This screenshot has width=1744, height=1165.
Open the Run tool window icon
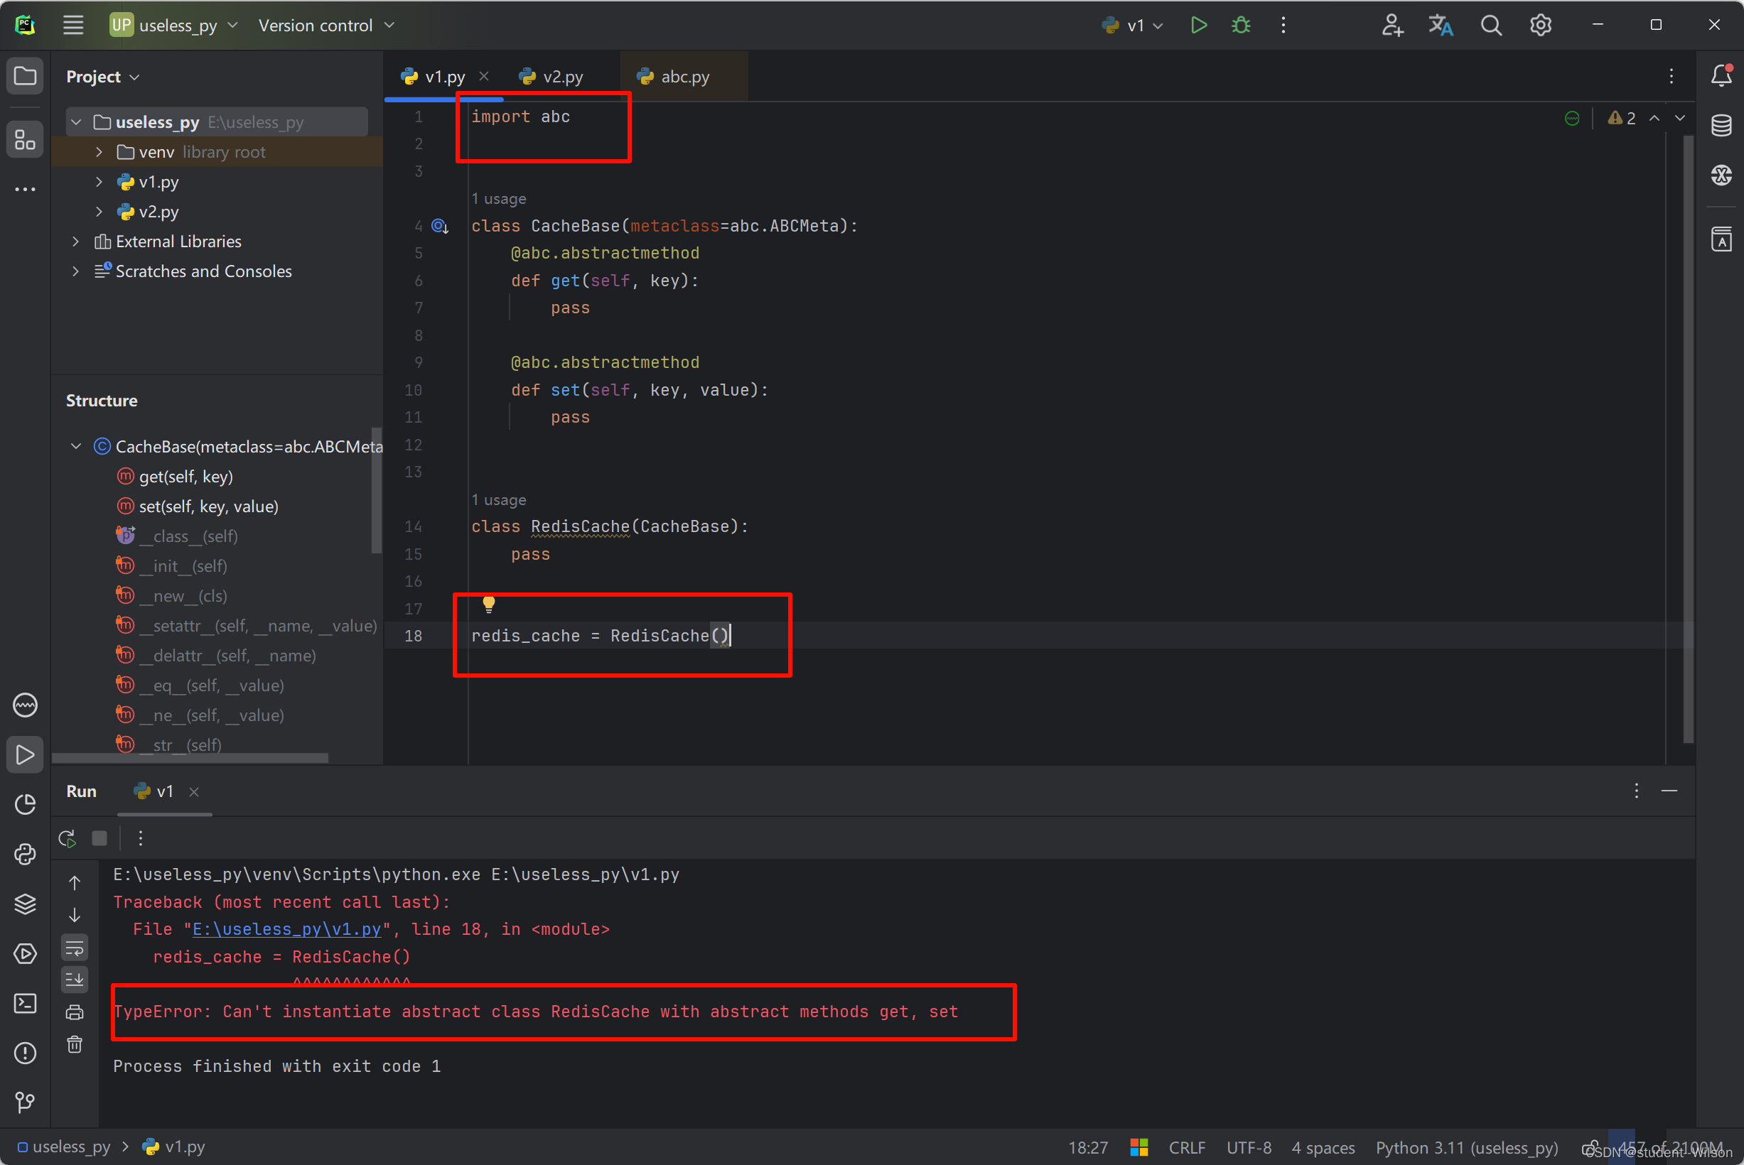(26, 755)
